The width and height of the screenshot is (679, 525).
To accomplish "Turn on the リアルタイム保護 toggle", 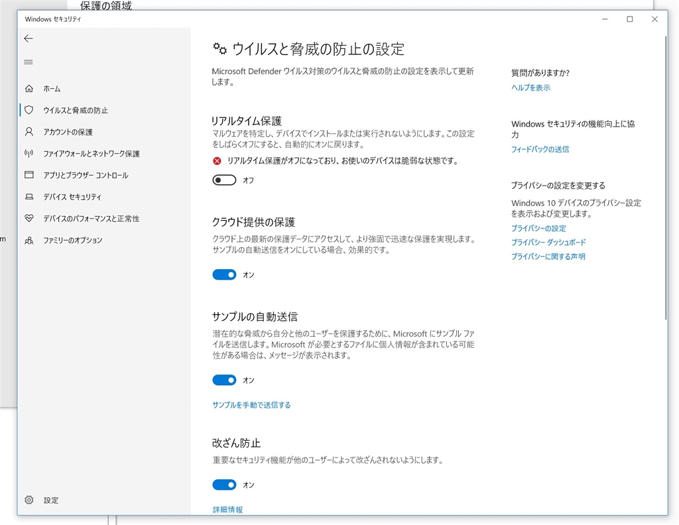I will coord(224,180).
